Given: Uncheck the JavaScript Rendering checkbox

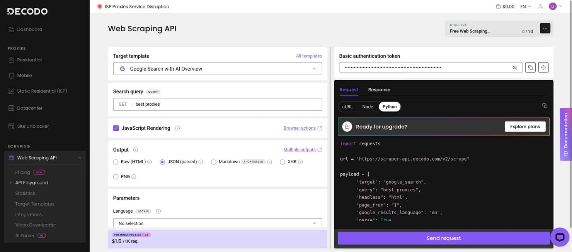Looking at the screenshot, I should (116, 128).
